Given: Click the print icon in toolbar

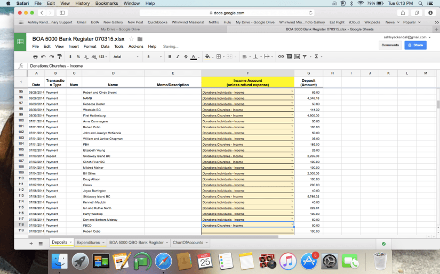Looking at the screenshot, I should click(35, 56).
